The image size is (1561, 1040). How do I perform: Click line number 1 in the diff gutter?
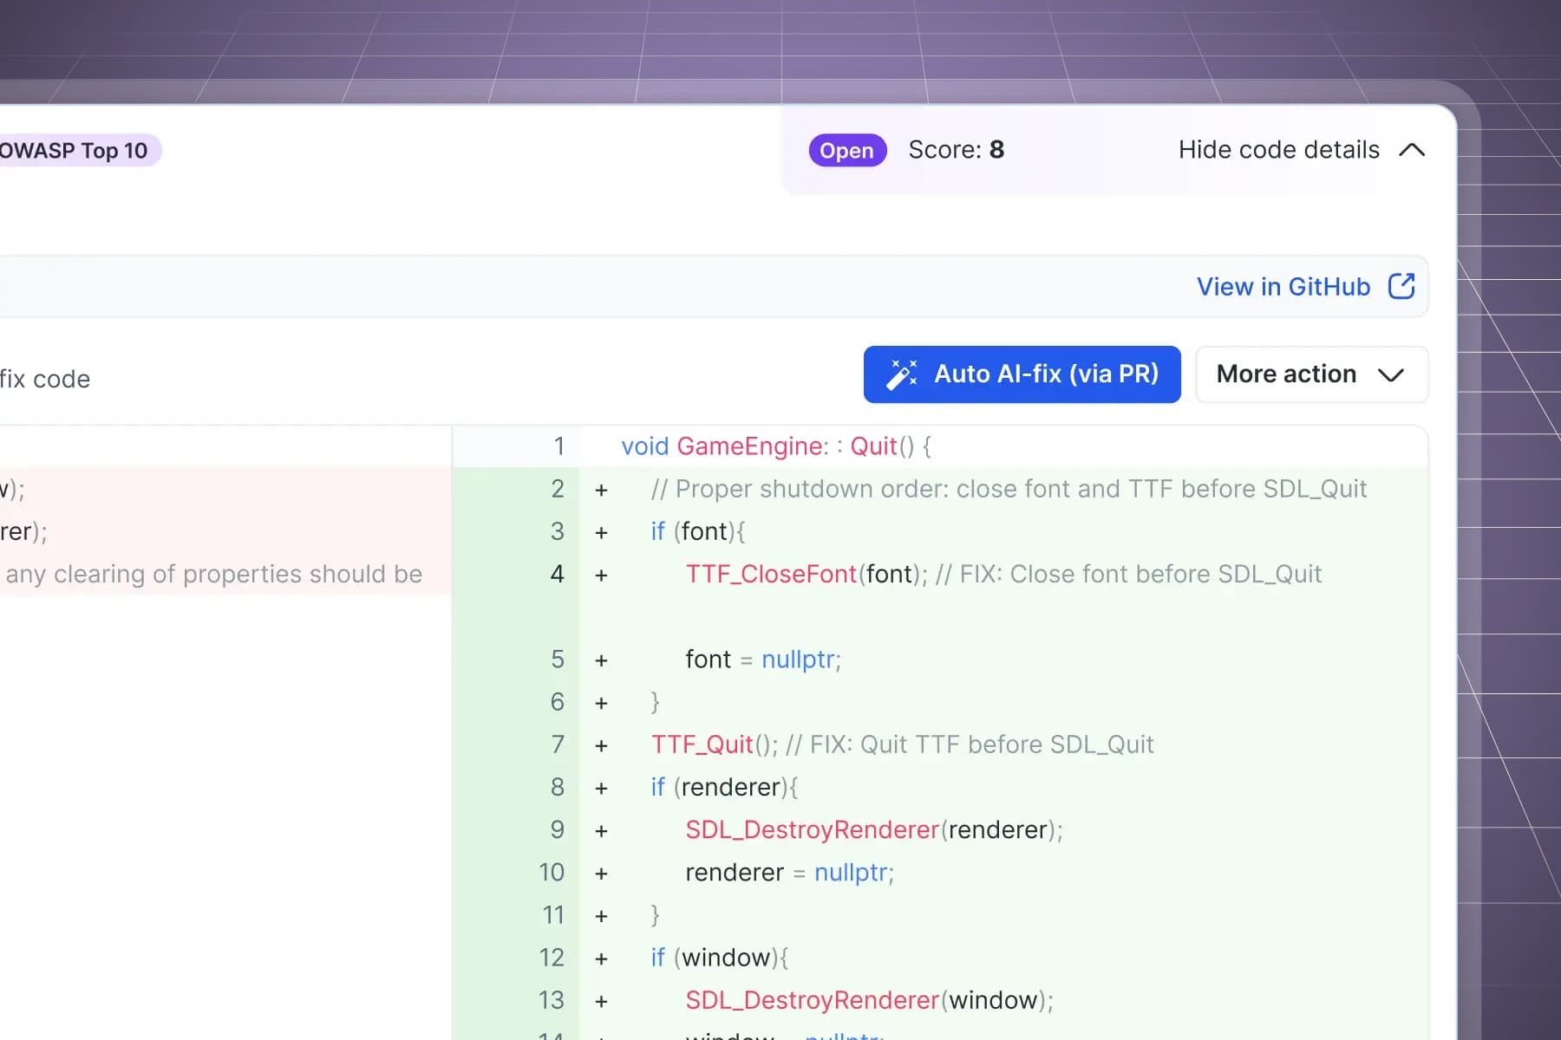pos(558,446)
